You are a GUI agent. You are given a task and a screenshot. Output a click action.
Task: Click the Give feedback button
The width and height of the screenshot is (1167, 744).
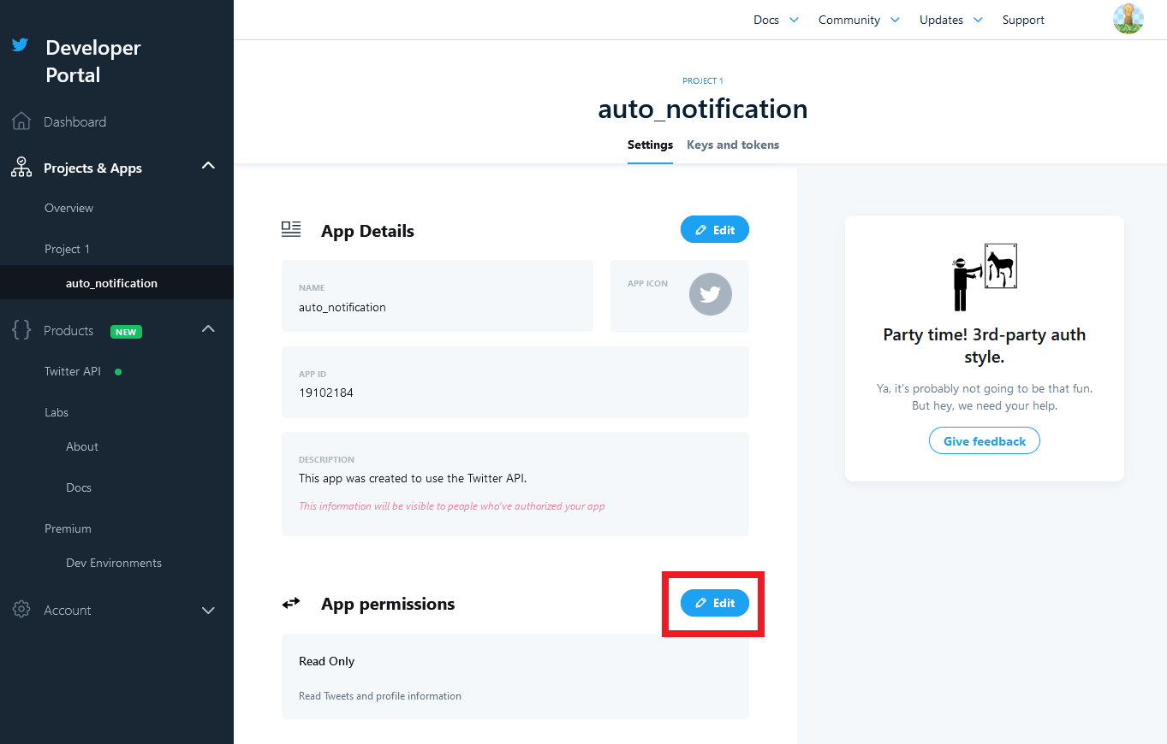[985, 441]
